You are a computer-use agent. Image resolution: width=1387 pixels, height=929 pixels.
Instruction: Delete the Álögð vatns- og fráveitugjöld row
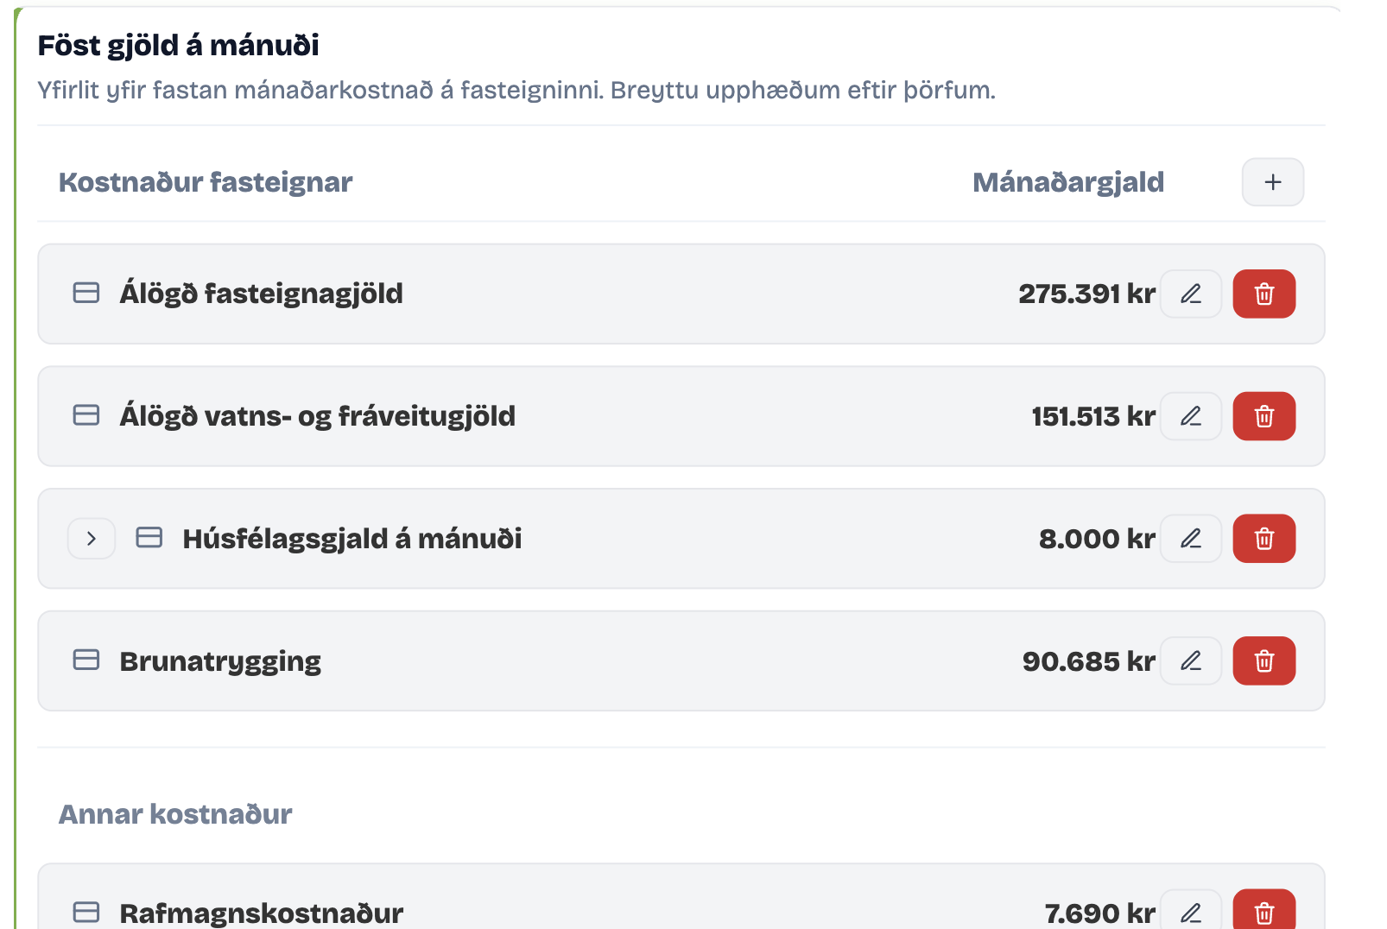[x=1263, y=416]
